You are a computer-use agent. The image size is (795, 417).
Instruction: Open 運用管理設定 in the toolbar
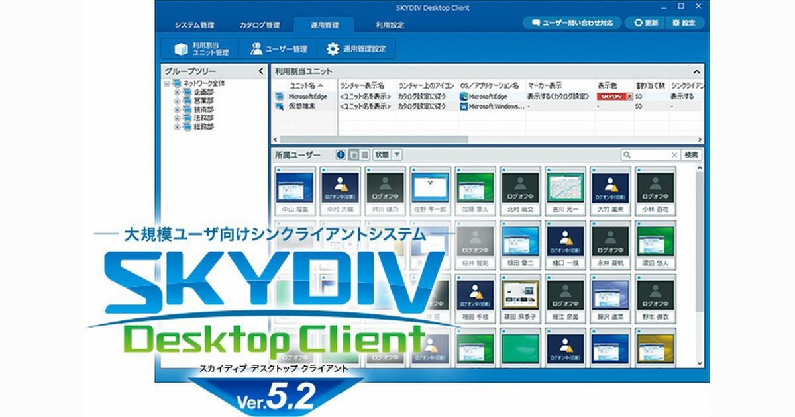click(x=356, y=48)
